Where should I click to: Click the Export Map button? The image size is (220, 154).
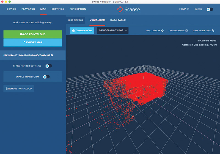pos(32,42)
